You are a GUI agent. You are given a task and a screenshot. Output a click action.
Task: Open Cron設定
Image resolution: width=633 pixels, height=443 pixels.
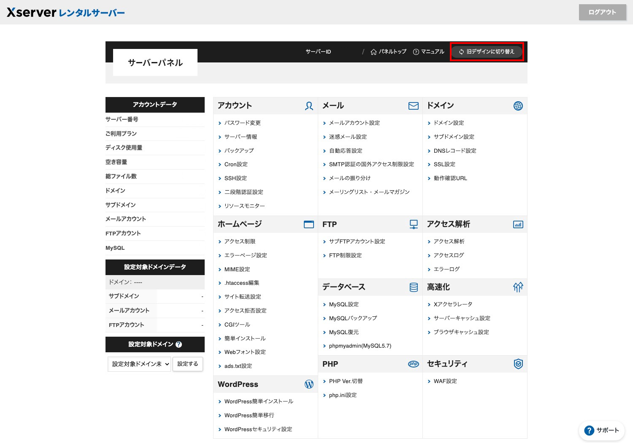pos(236,165)
